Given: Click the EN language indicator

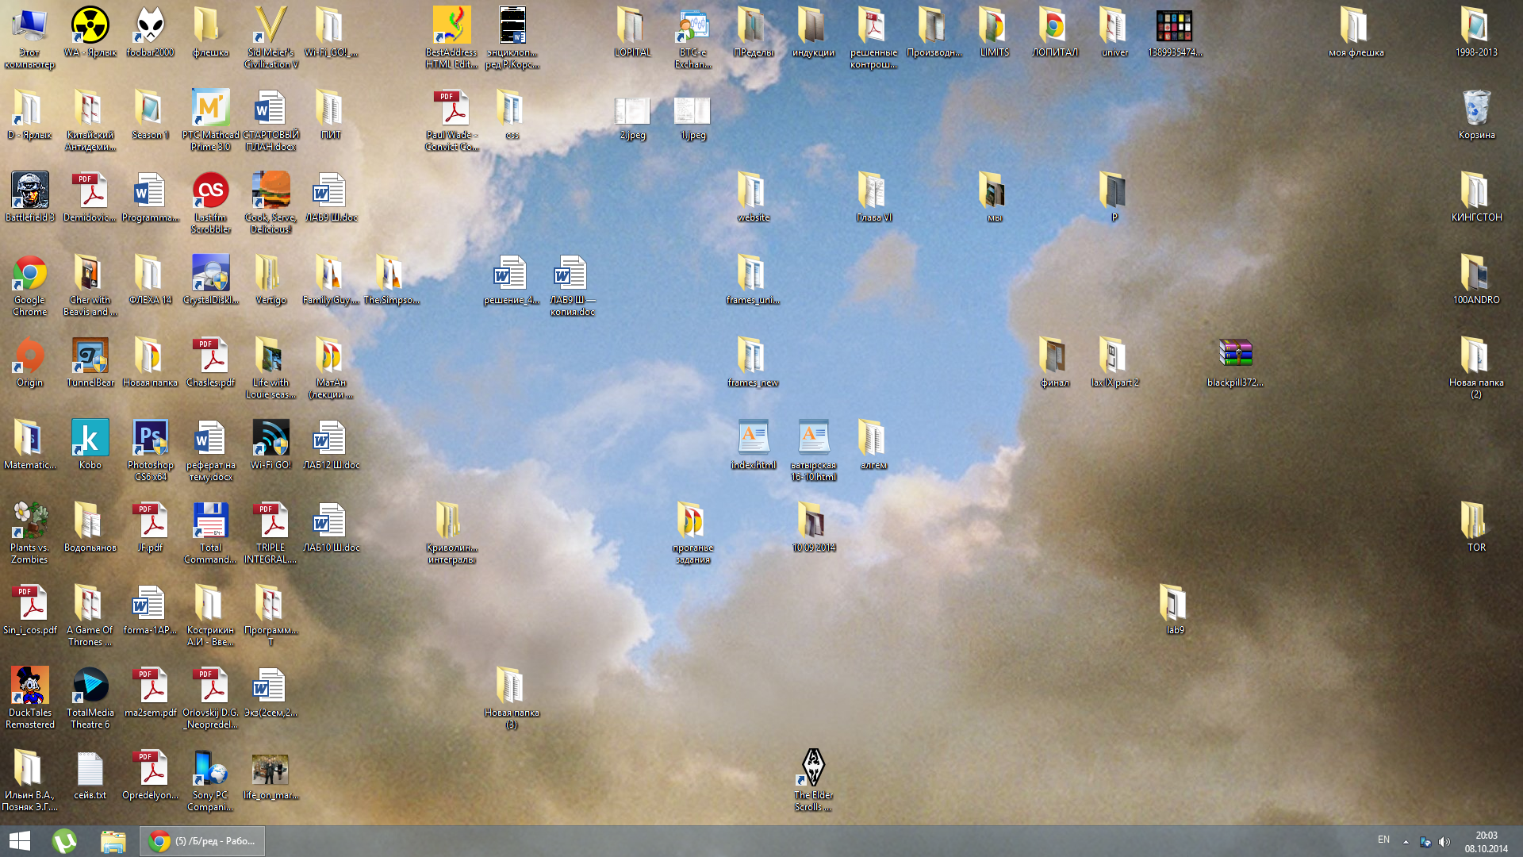Looking at the screenshot, I should pos(1383,840).
